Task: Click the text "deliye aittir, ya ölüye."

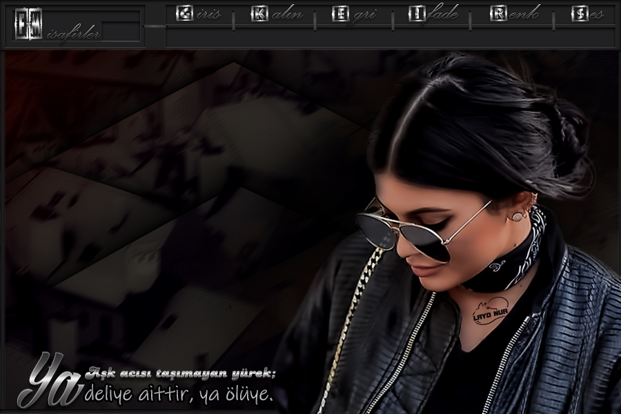Action: click(x=178, y=395)
